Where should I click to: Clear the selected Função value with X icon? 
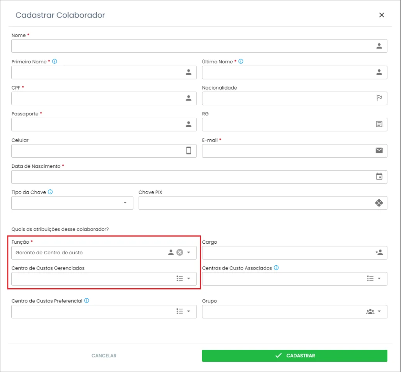click(x=180, y=252)
